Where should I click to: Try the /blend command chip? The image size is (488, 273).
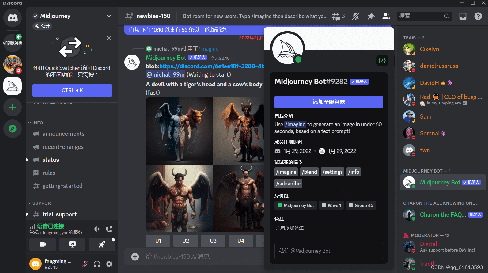(x=309, y=172)
